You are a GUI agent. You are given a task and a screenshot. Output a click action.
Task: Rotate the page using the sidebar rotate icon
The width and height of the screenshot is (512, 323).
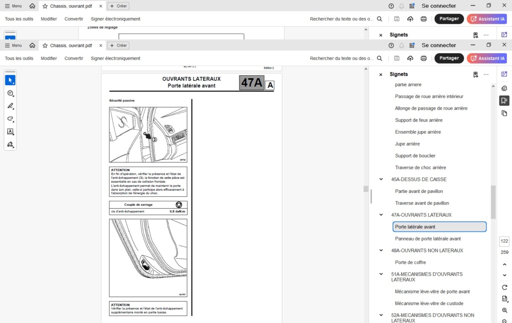[x=504, y=287]
